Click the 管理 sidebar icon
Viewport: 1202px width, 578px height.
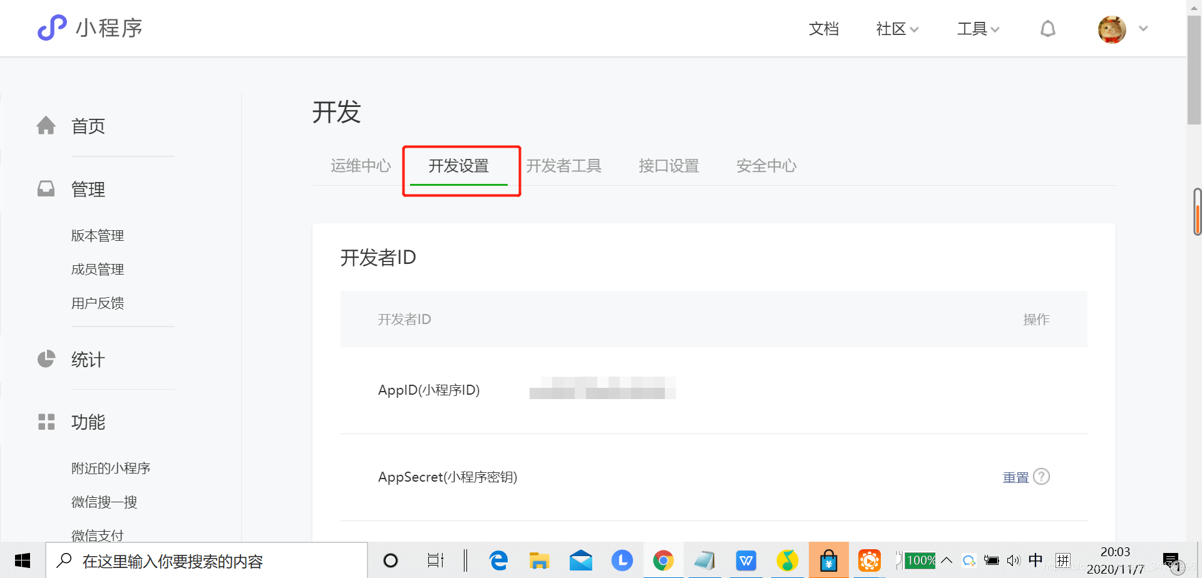point(46,188)
